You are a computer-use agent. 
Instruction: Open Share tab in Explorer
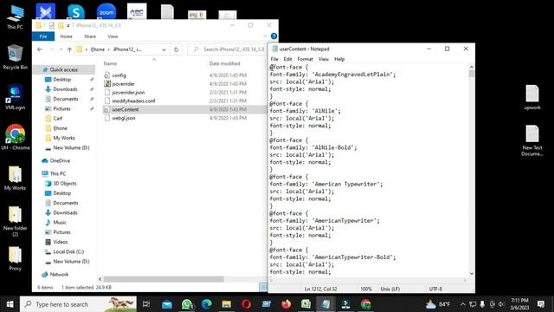coord(90,36)
